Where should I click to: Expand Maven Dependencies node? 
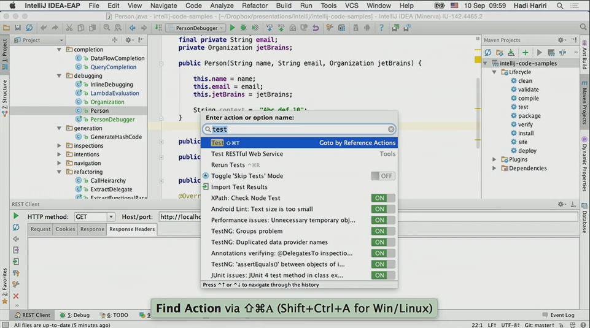494,169
